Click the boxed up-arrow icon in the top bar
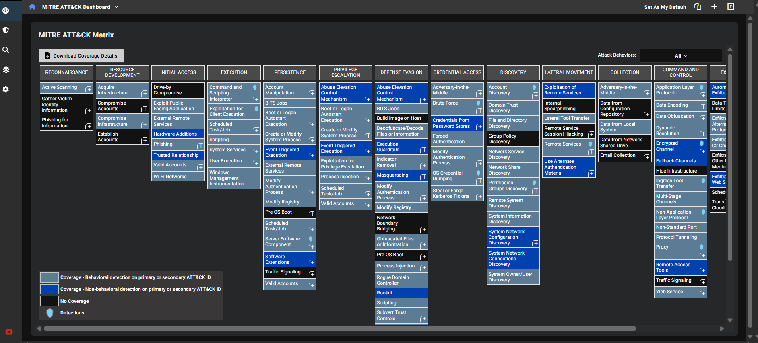 pos(731,6)
